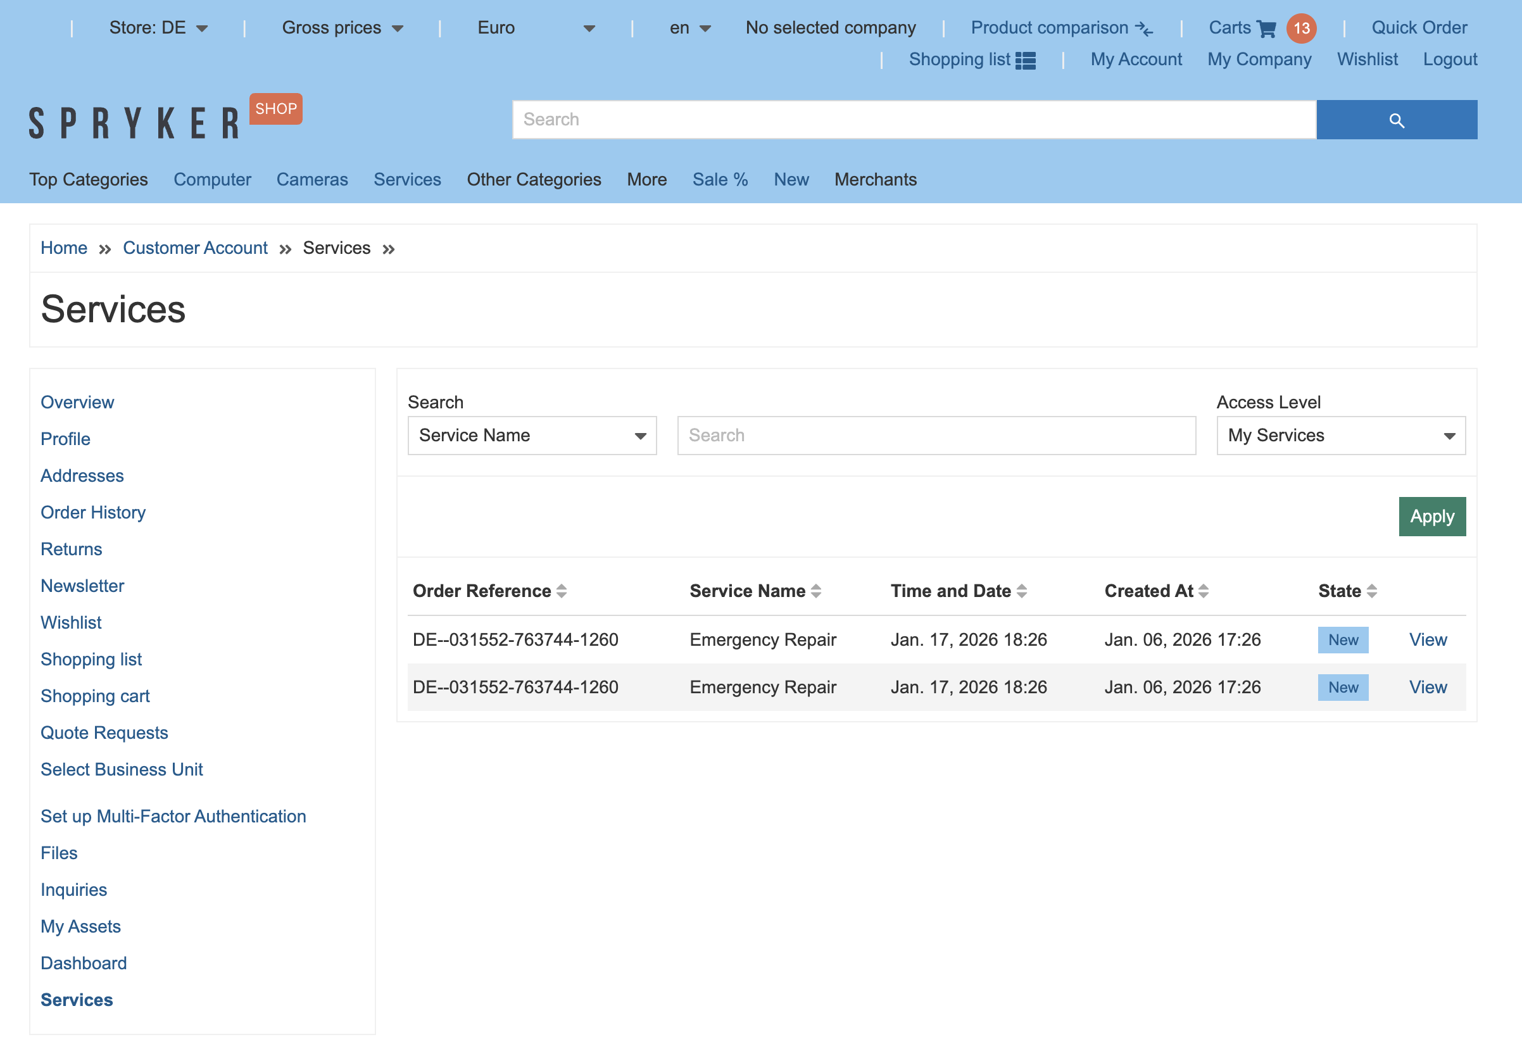This screenshot has width=1522, height=1056.
Task: Toggle sorting on the Time and Date column
Action: (x=1023, y=591)
